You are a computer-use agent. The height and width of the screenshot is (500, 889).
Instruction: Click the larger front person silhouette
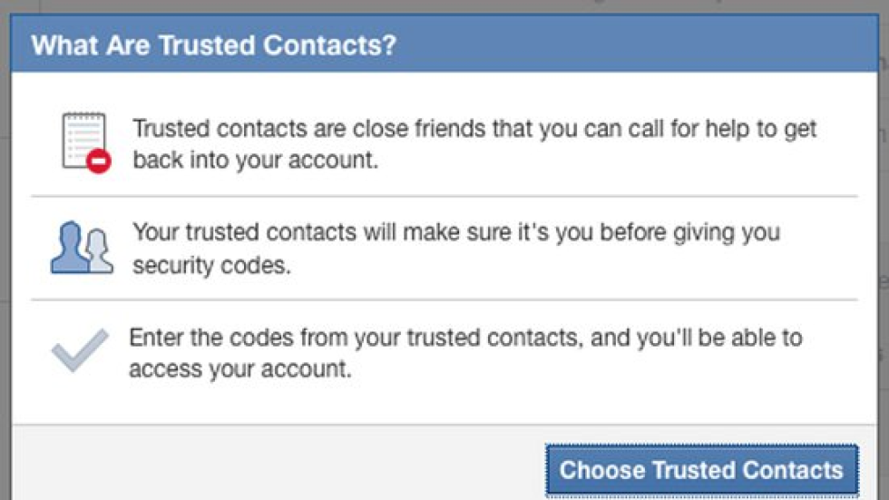(x=69, y=245)
